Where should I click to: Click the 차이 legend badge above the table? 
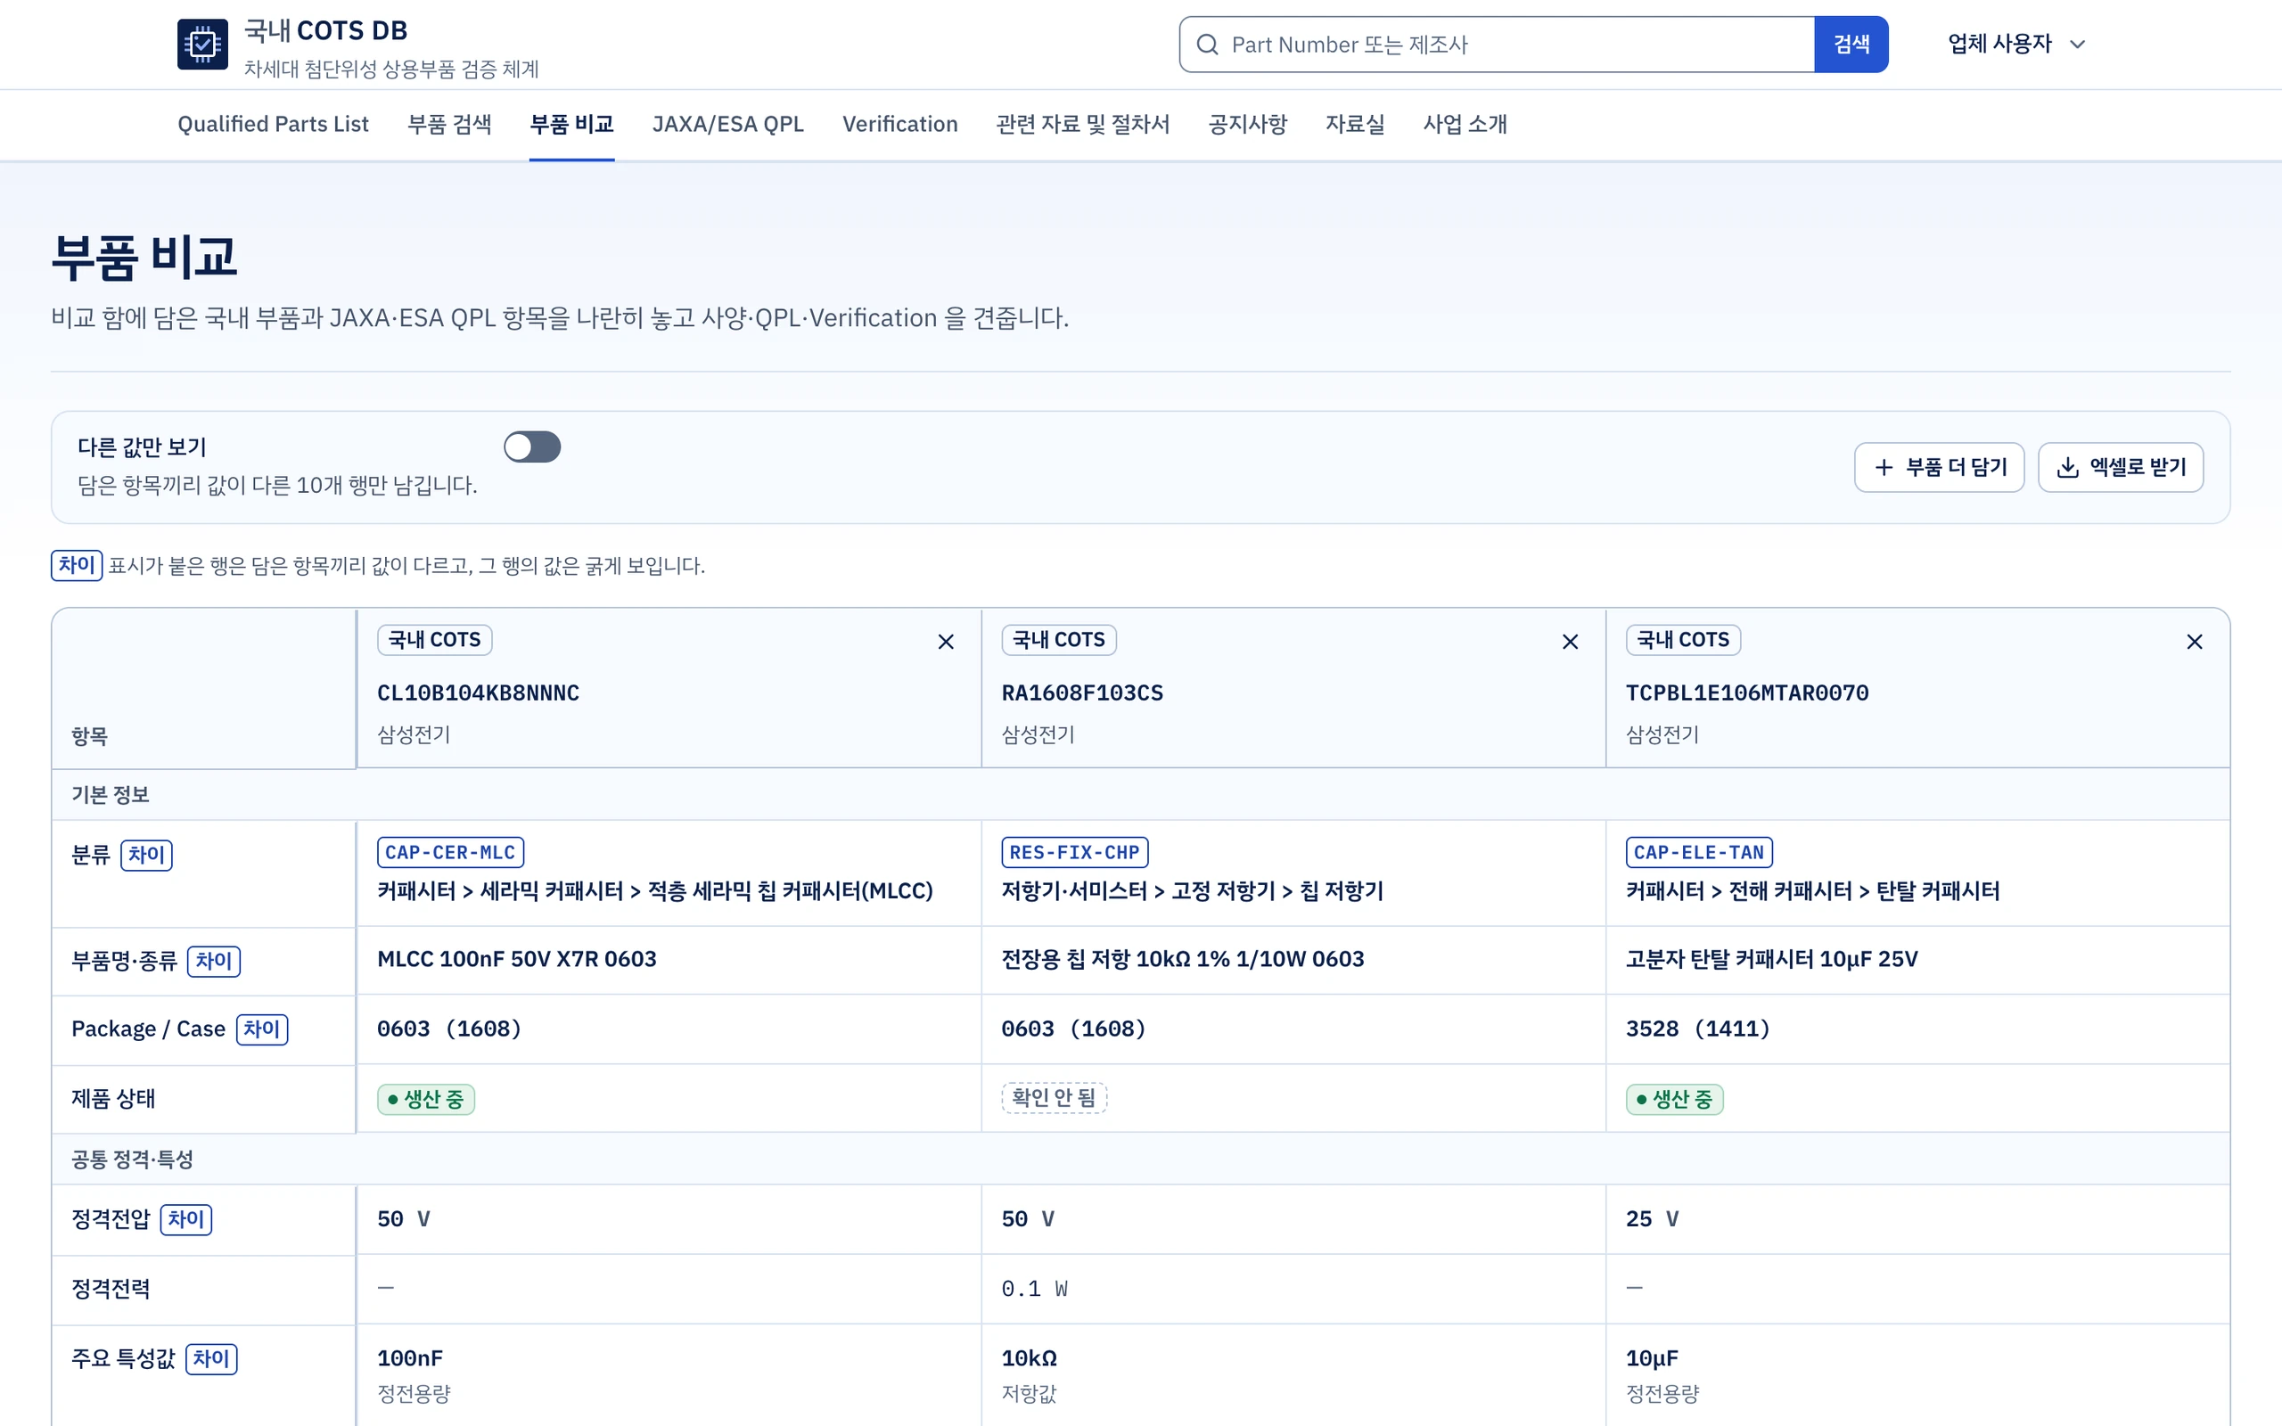point(77,565)
